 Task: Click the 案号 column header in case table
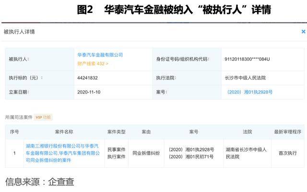click(x=194, y=132)
